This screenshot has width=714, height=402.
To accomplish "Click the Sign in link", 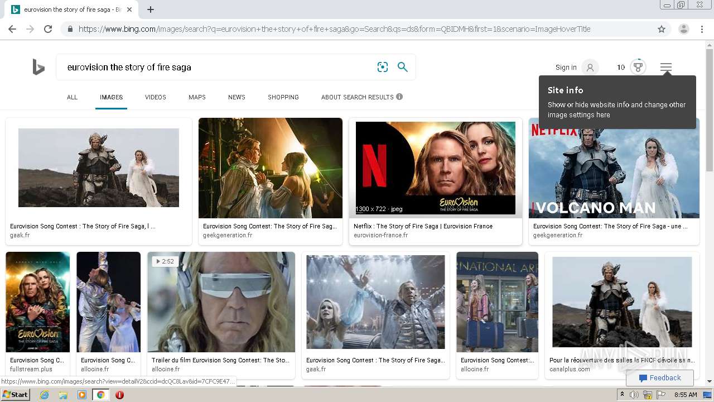I will coord(566,68).
